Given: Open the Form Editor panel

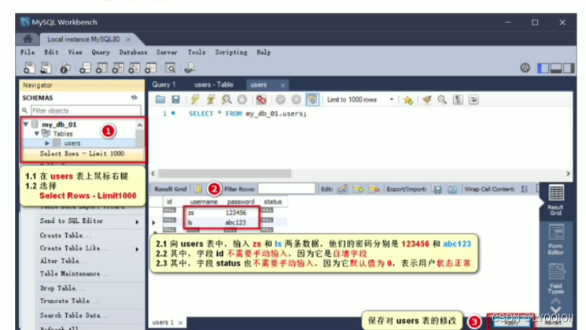Looking at the screenshot, I should [556, 239].
